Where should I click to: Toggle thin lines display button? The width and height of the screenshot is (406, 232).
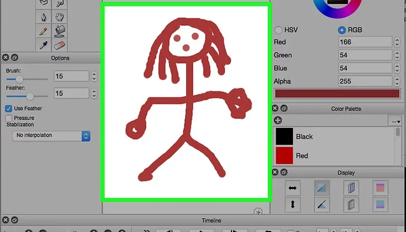click(322, 188)
